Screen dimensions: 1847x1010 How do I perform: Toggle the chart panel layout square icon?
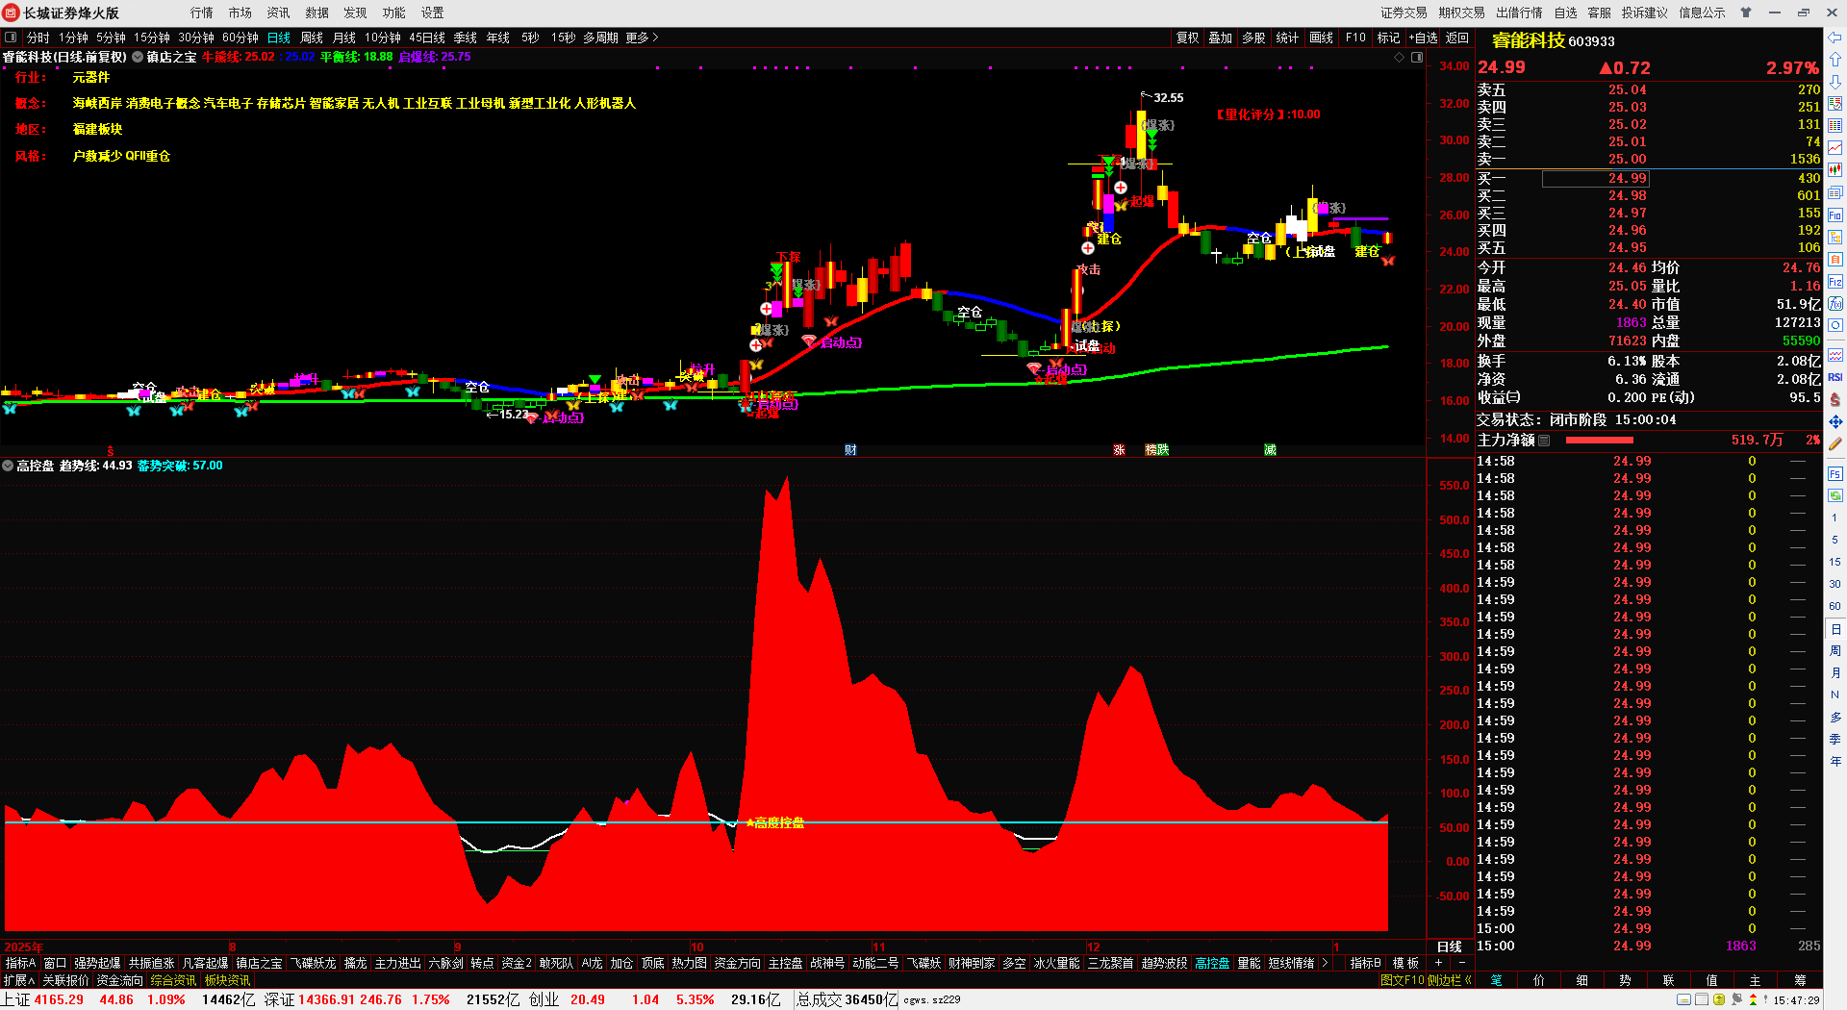pyautogui.click(x=1416, y=57)
